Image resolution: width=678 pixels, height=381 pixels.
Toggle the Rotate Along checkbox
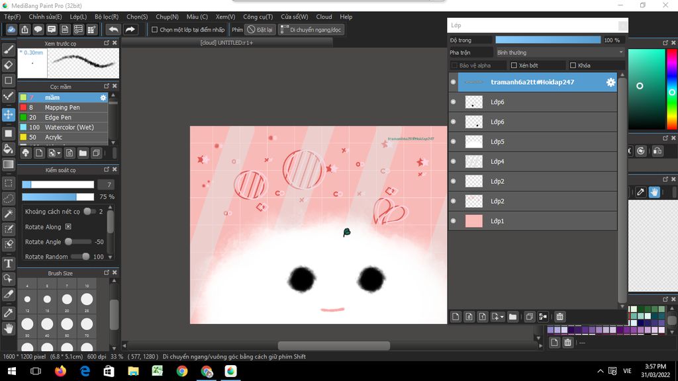68,227
